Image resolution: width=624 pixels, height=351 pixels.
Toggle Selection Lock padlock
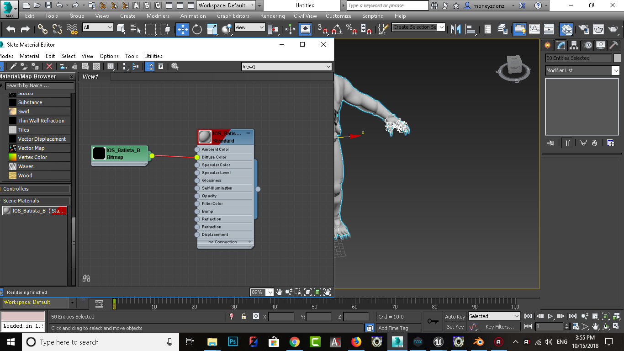[x=243, y=316]
